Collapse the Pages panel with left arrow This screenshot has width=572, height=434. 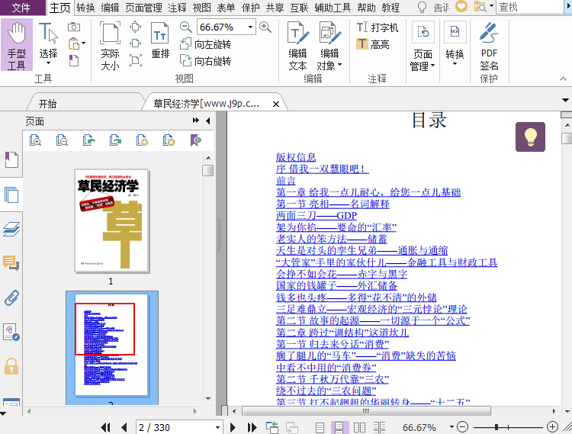[208, 121]
